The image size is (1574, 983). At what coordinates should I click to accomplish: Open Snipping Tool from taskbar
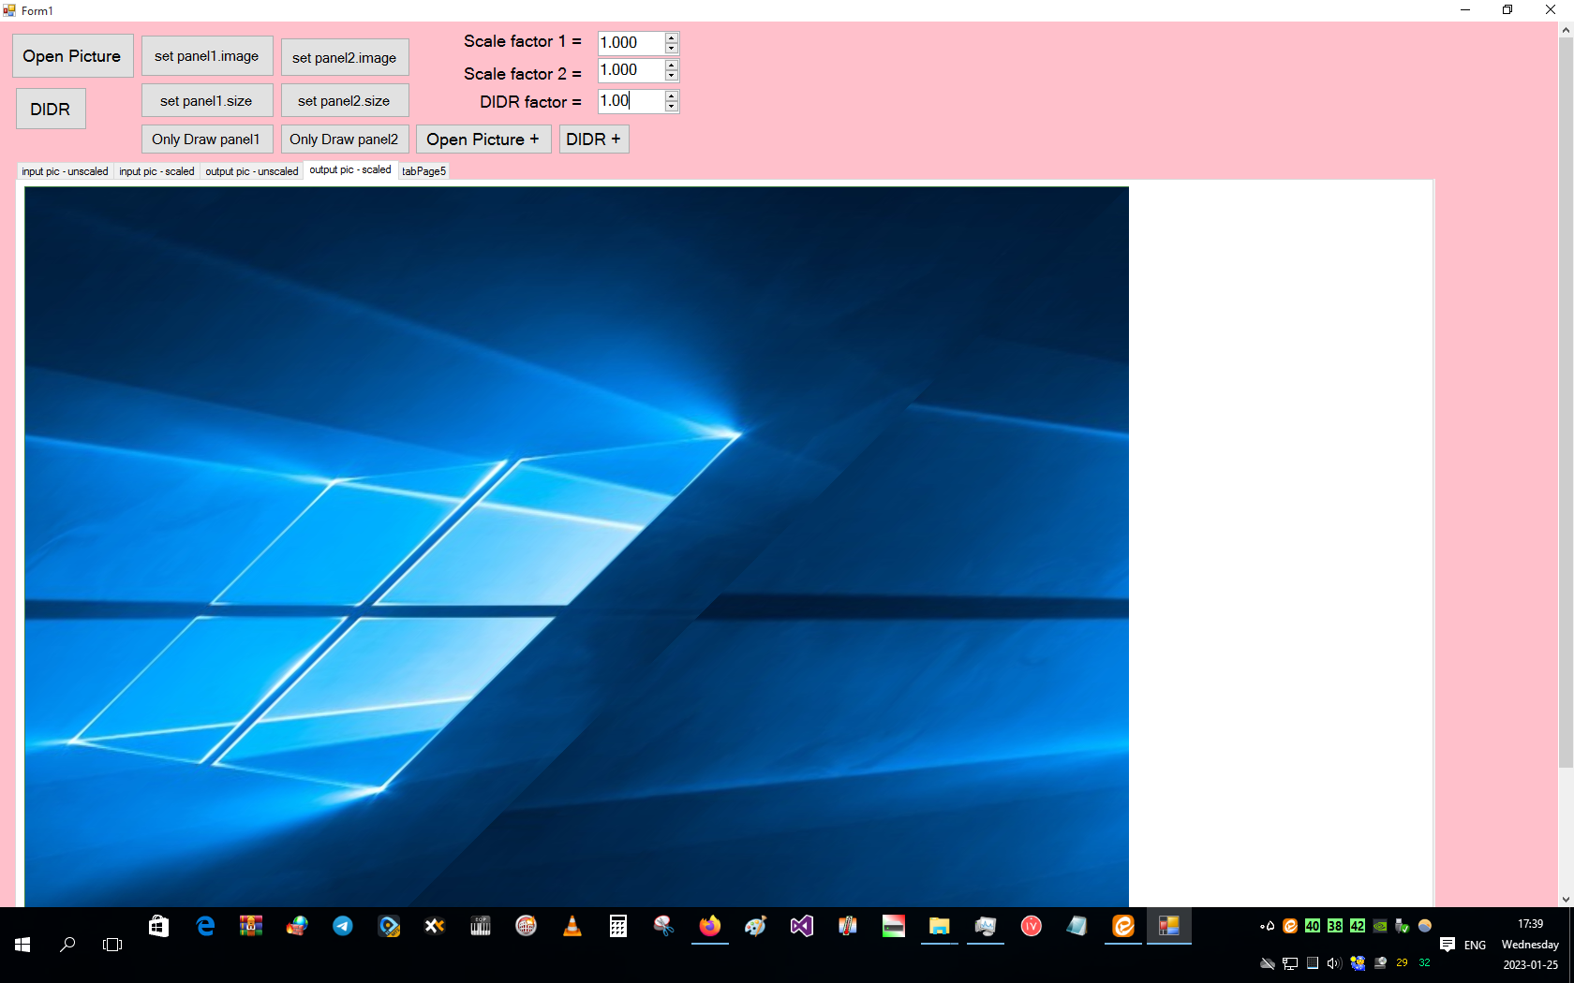664,927
